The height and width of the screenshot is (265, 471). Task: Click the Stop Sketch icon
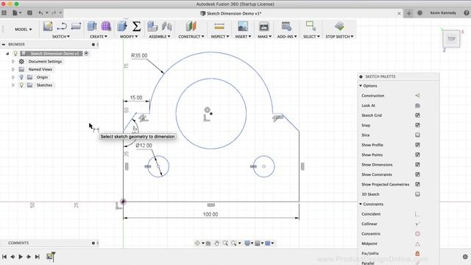pyautogui.click(x=339, y=26)
